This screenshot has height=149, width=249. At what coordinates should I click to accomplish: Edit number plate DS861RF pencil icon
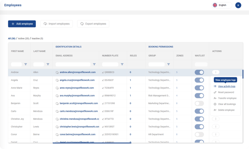[103, 111]
